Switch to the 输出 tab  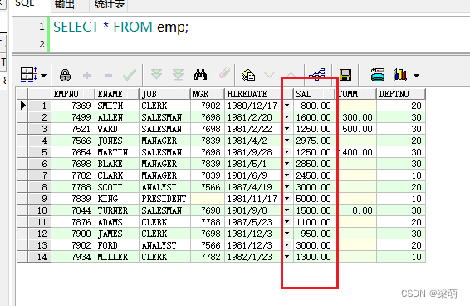click(65, 4)
